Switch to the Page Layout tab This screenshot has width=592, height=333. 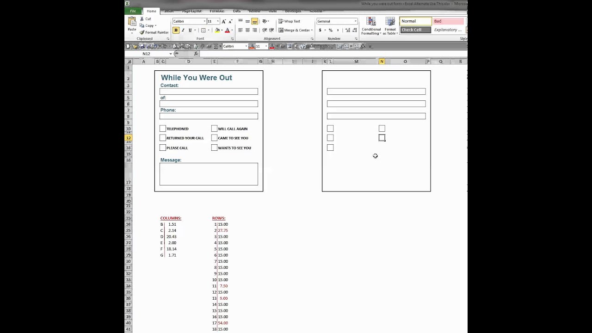point(192,11)
